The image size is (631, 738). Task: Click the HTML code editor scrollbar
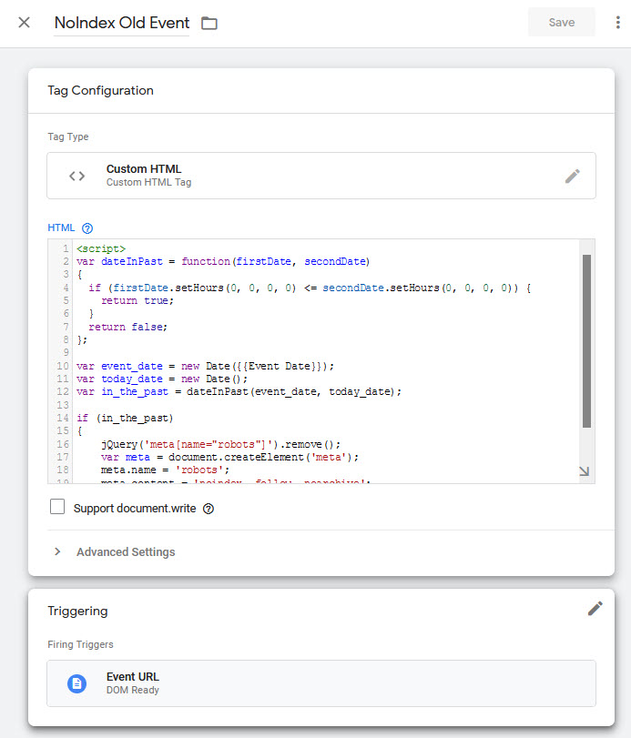coord(587,341)
